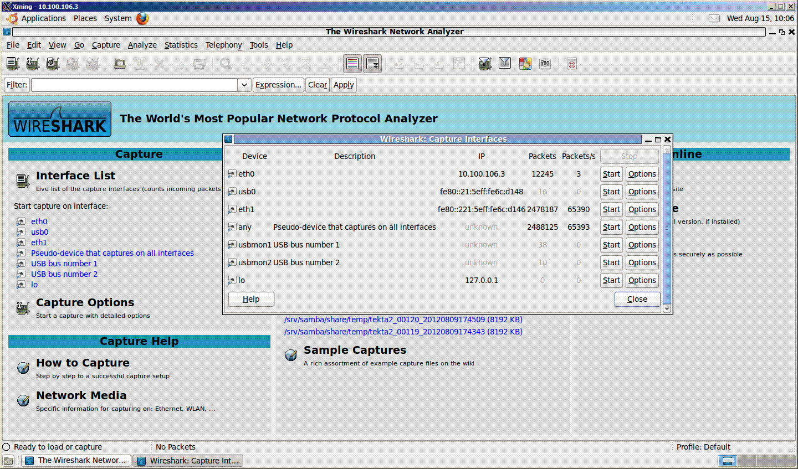Open the Capture menu
This screenshot has height=469, width=798.
pyautogui.click(x=106, y=45)
